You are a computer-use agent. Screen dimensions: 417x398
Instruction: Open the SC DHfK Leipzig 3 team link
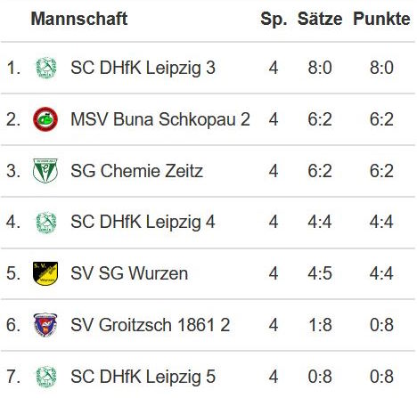point(143,68)
